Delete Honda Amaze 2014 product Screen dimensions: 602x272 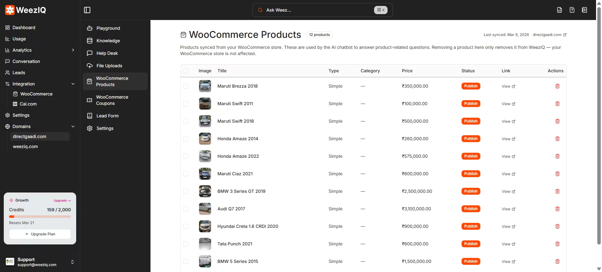pyautogui.click(x=557, y=139)
